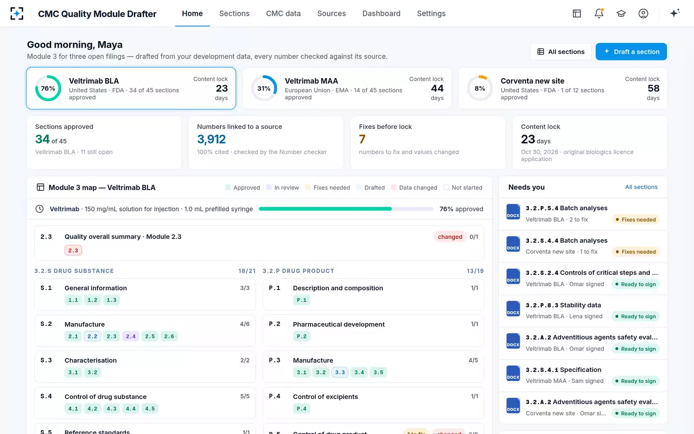Click the Draft a section button
This screenshot has height=434, width=694.
[631, 52]
